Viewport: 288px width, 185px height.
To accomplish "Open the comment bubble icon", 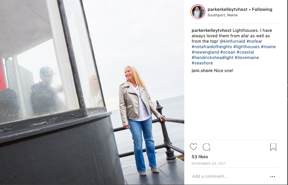I will pos(206,147).
